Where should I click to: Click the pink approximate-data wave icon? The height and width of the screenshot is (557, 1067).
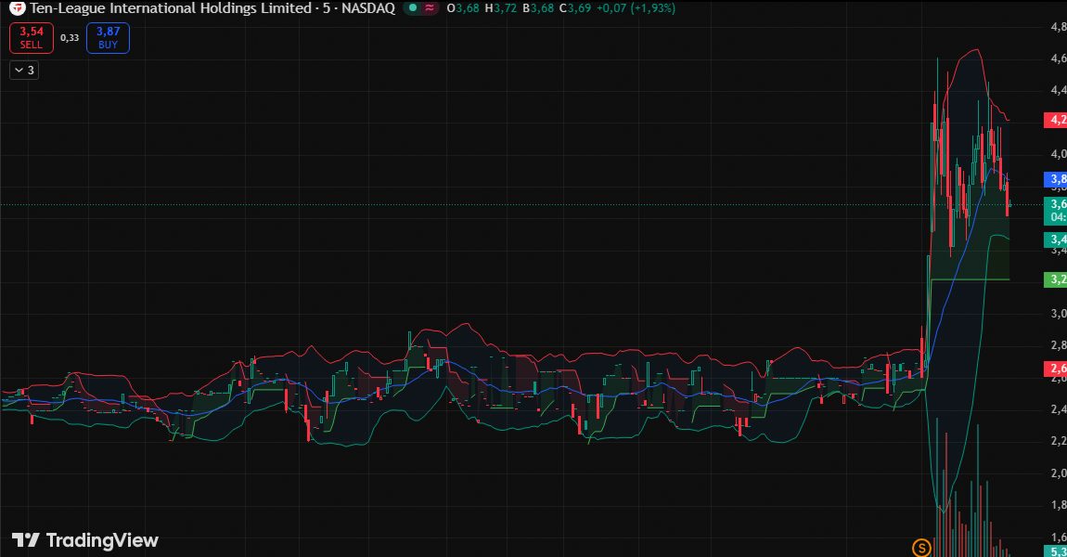(430, 8)
